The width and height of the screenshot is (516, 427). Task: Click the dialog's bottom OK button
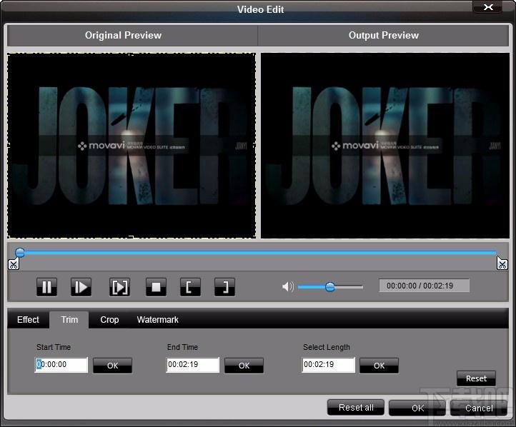point(417,408)
